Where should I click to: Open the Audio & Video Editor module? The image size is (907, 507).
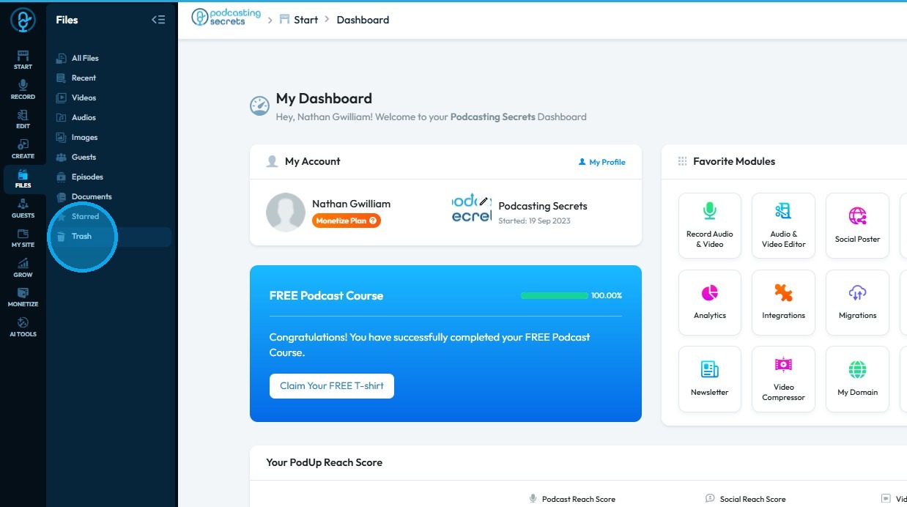point(783,226)
